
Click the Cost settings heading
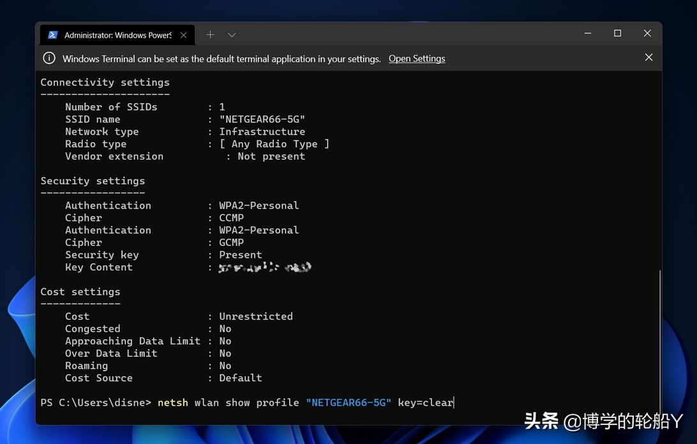80,292
